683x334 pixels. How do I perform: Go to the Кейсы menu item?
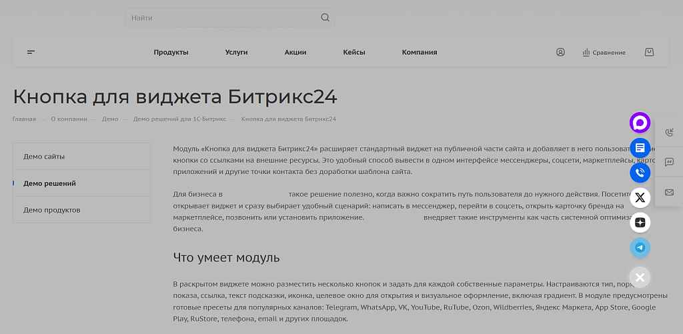(354, 53)
